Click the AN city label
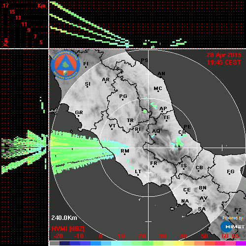 click(161, 74)
